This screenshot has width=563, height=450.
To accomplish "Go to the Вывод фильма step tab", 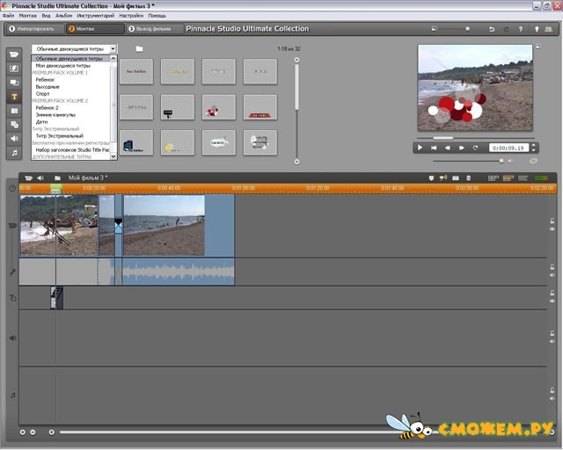I will (x=155, y=29).
